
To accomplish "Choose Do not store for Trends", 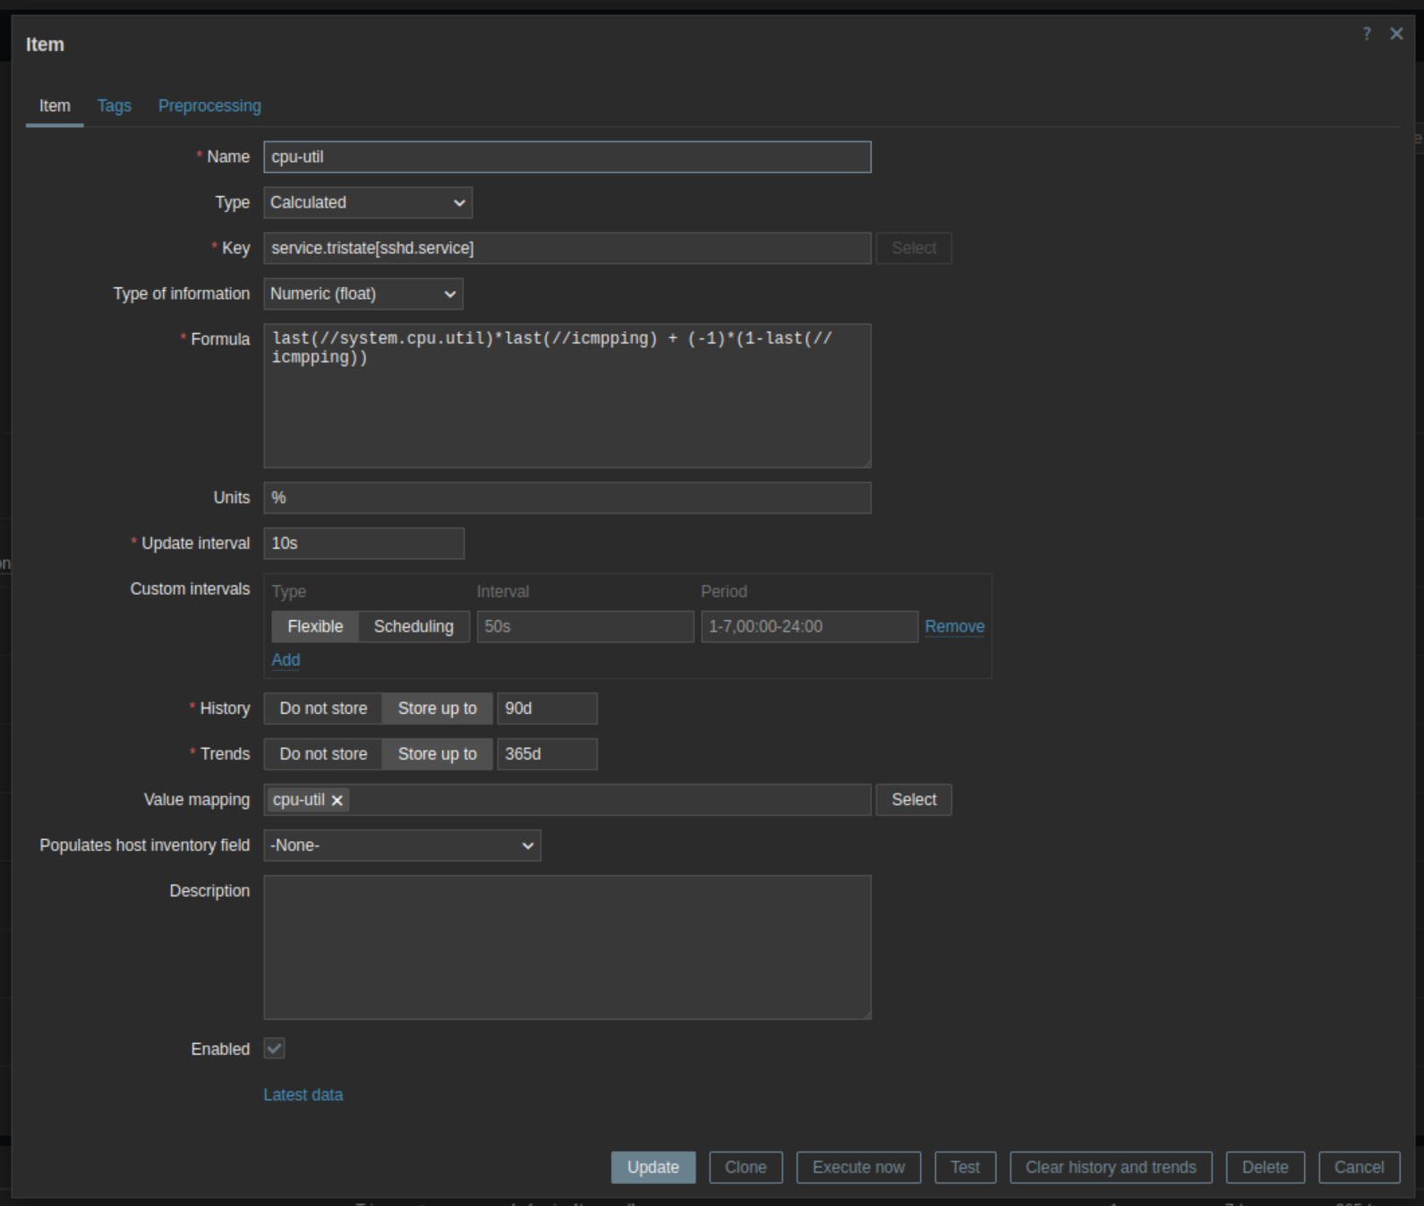I will [x=323, y=754].
